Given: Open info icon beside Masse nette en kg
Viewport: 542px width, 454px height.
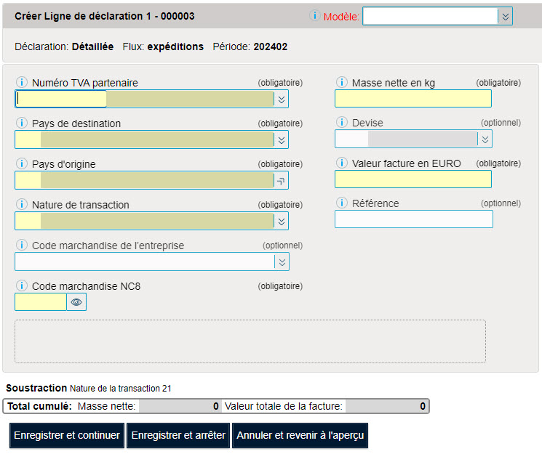Looking at the screenshot, I should click(341, 82).
